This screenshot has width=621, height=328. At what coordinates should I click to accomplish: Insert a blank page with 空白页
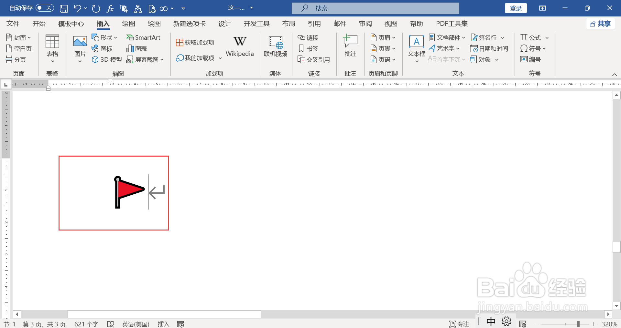click(x=19, y=49)
